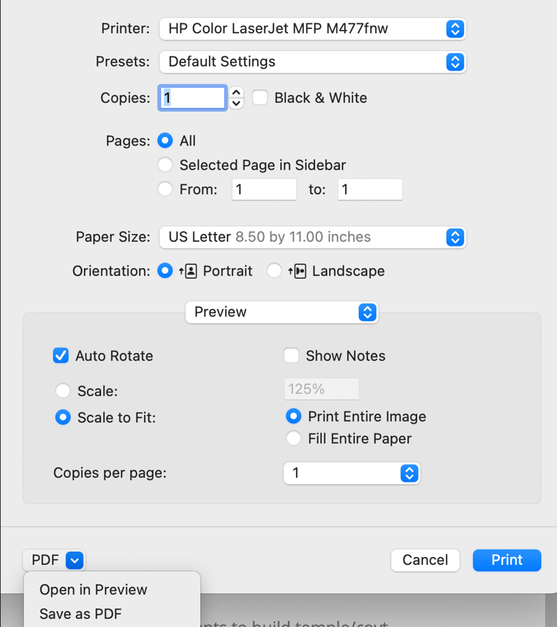
Task: Expand the Paper Size dropdown
Action: 313,237
